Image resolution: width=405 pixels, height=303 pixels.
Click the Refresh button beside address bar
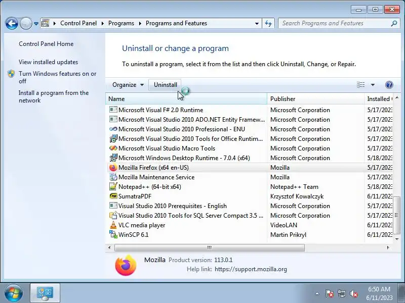tap(268, 23)
